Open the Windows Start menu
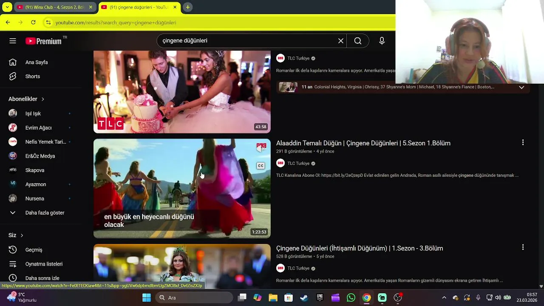544x306 pixels. (147, 297)
